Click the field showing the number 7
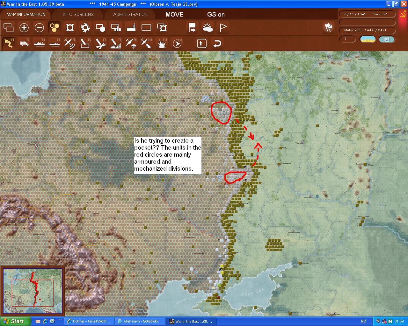Image resolution: width=408 pixels, height=326 pixels. click(x=347, y=39)
